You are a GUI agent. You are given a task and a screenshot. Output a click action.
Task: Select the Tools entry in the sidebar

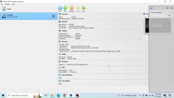[x=29, y=9]
